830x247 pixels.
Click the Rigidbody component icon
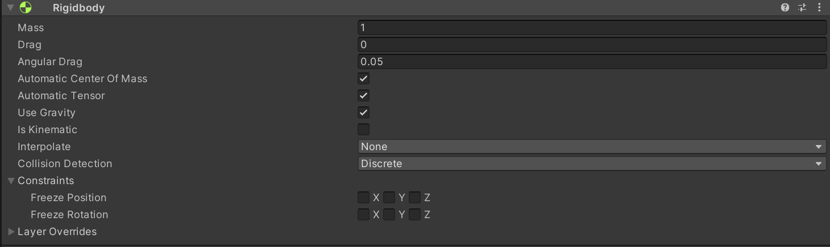[x=26, y=8]
